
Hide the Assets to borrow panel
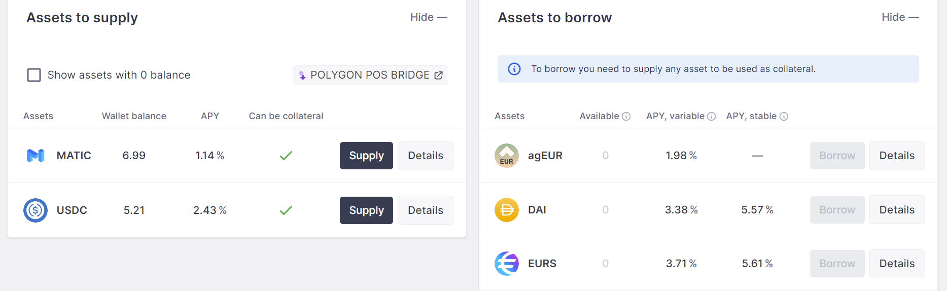click(900, 17)
